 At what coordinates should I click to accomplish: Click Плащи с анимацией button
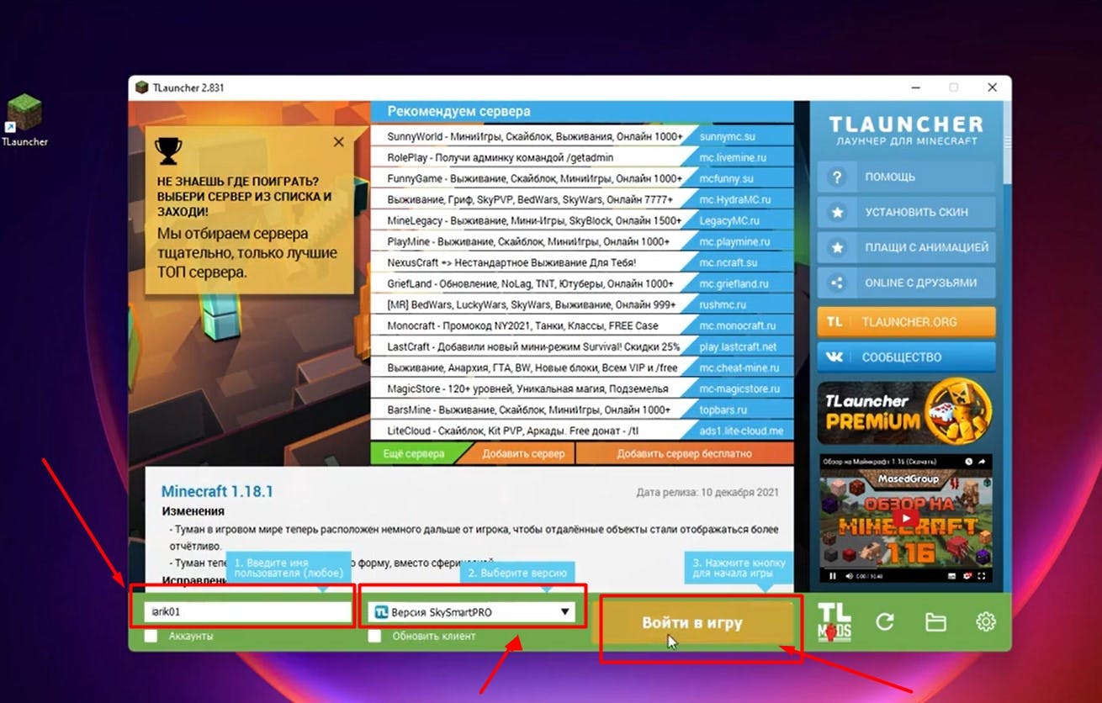[x=906, y=248]
